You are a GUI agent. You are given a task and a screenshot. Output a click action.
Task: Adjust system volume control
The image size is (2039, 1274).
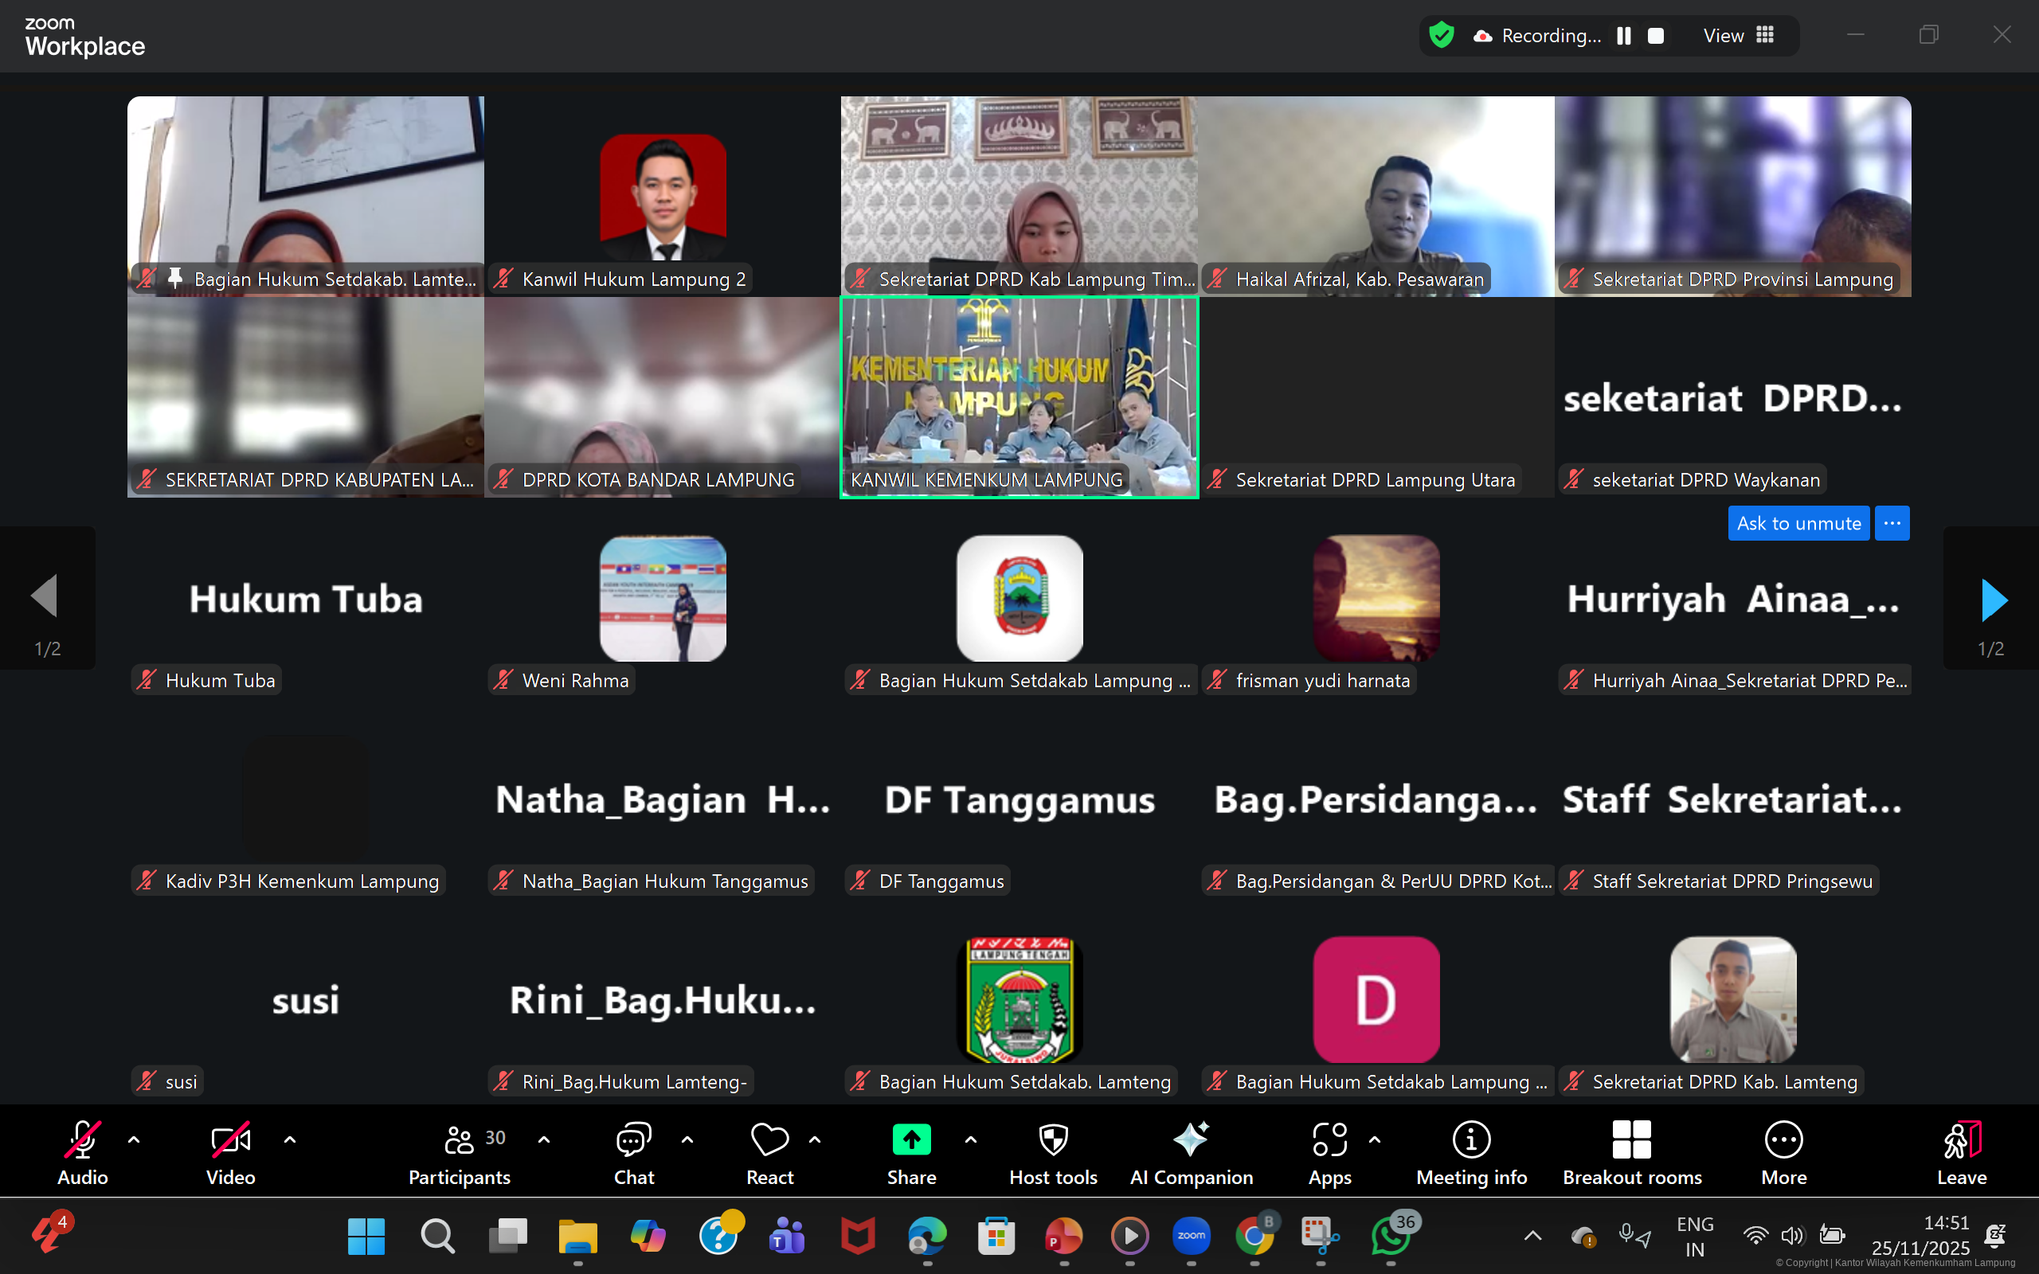coord(1792,1235)
